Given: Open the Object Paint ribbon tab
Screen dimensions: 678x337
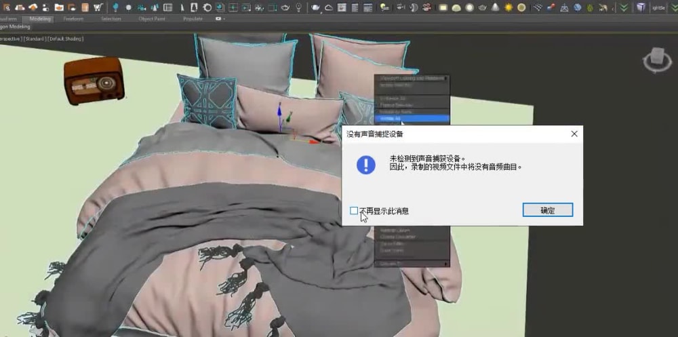Looking at the screenshot, I should [x=152, y=19].
